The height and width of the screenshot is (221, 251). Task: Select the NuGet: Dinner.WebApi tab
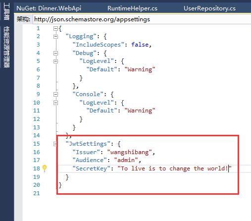click(49, 8)
